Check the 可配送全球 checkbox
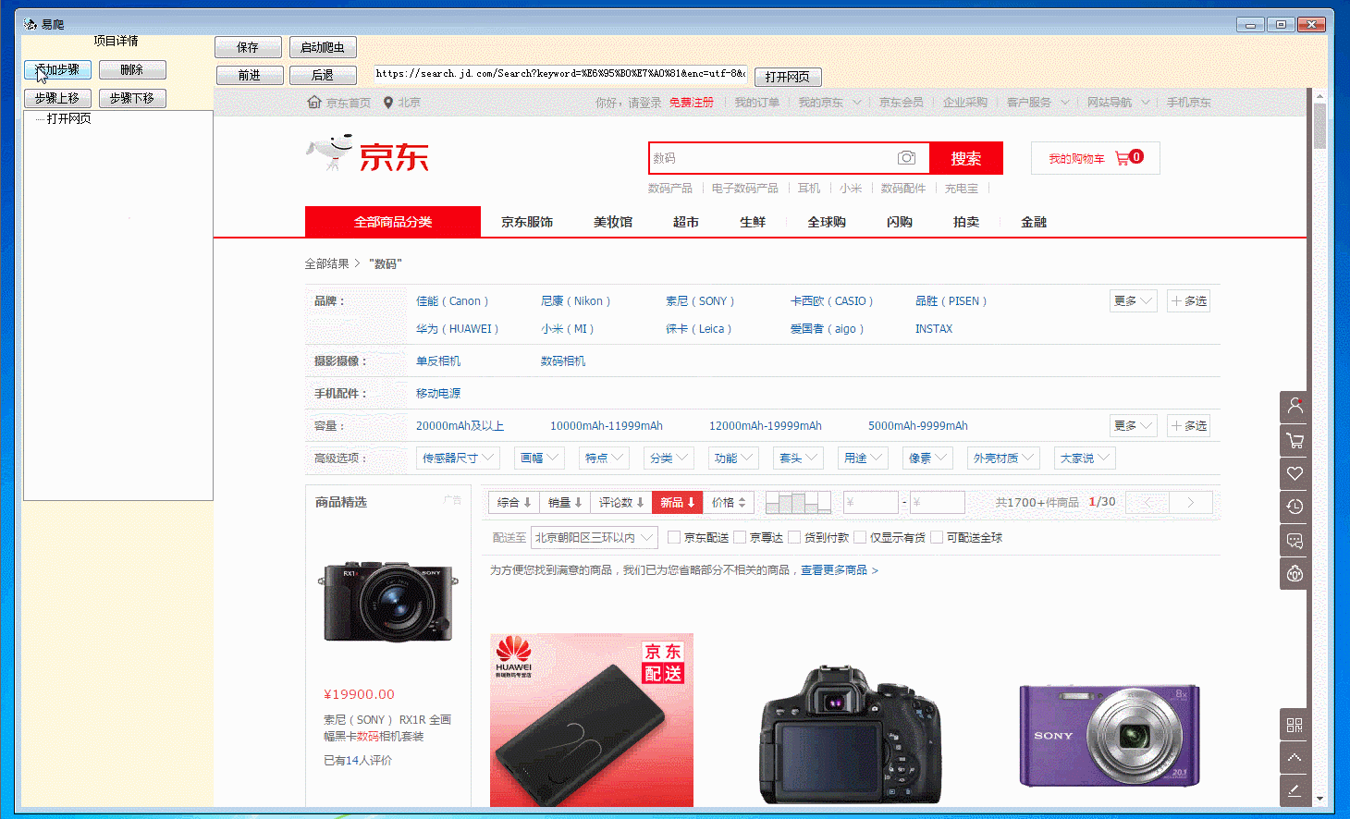1350x819 pixels. tap(937, 537)
